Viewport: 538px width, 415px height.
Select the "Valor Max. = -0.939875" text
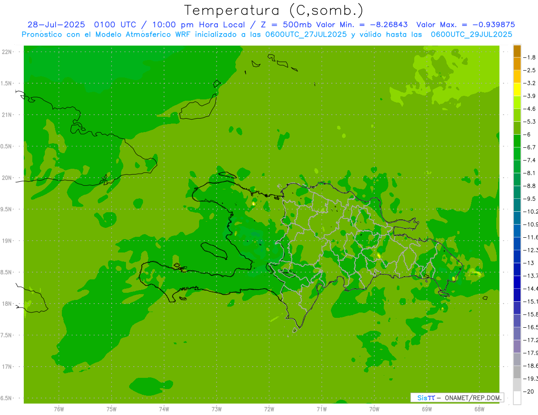pyautogui.click(x=465, y=25)
